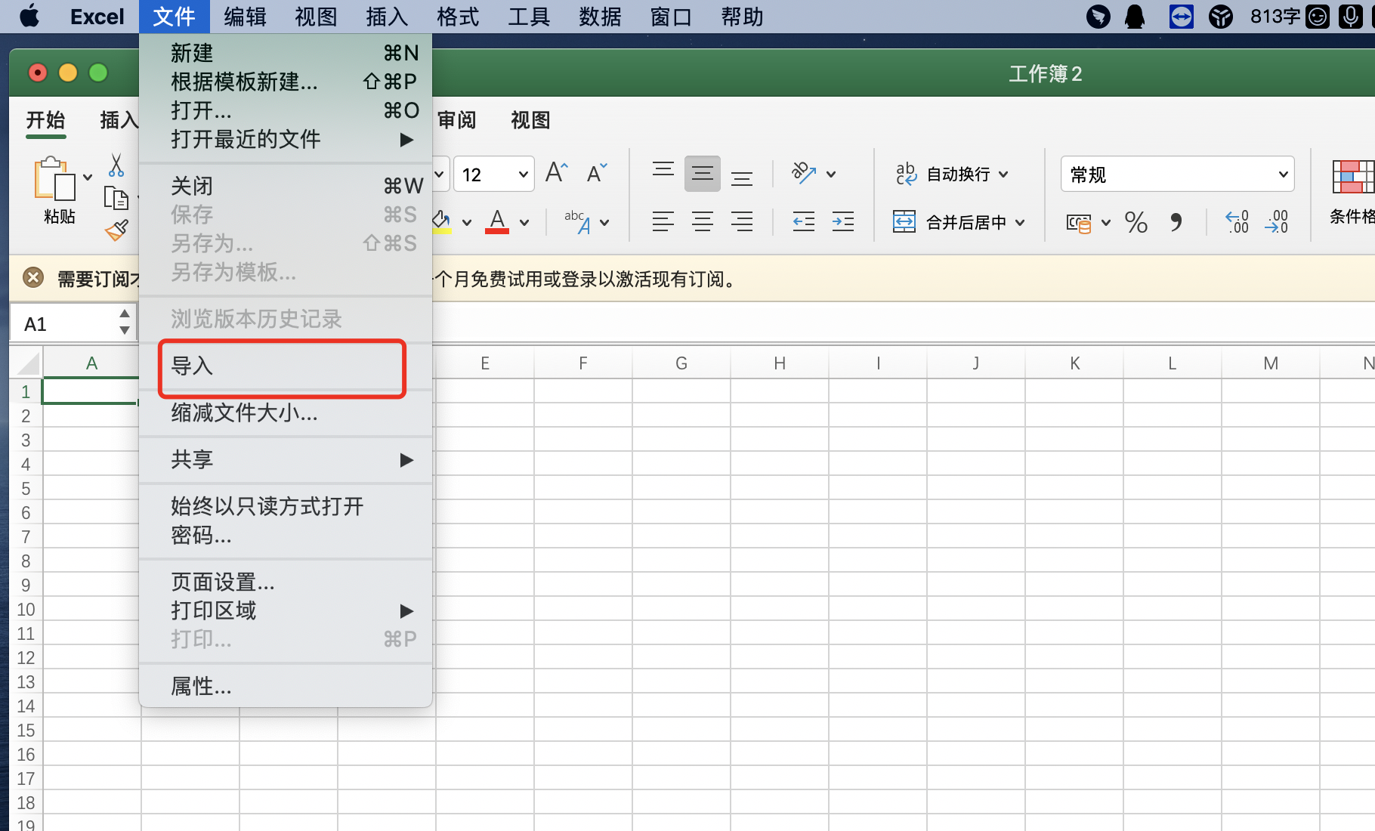The height and width of the screenshot is (831, 1375).
Task: Open the 打印区域 submenu
Action: pyautogui.click(x=286, y=610)
